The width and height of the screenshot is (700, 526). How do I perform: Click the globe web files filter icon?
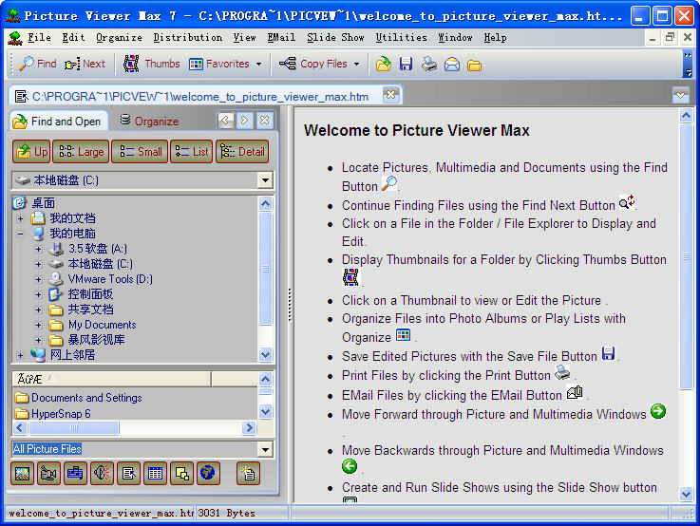[208, 473]
